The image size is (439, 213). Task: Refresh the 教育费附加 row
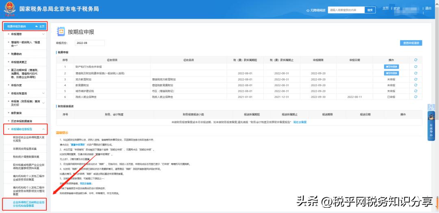pyautogui.click(x=415, y=85)
